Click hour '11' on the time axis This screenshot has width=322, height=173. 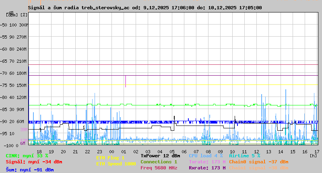244,152
